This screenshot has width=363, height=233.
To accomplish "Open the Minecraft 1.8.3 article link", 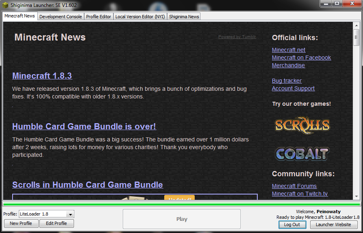I will coord(42,76).
